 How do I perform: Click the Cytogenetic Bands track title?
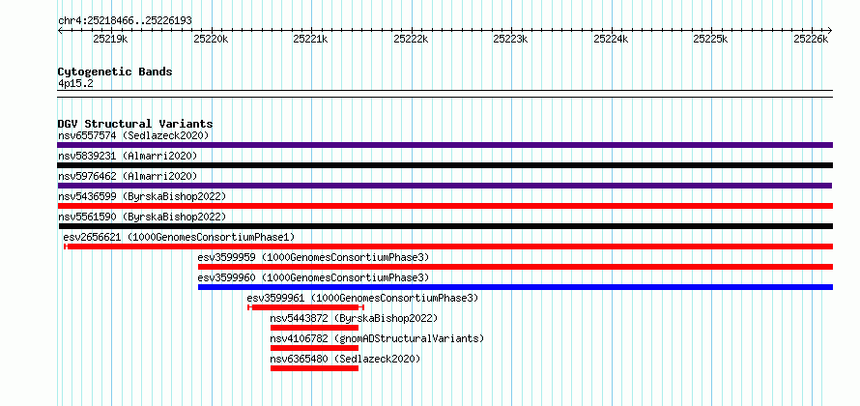pos(115,72)
